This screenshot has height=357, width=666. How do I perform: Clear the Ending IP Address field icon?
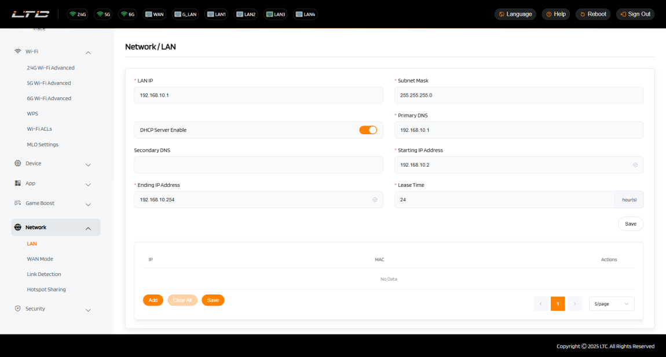[375, 200]
